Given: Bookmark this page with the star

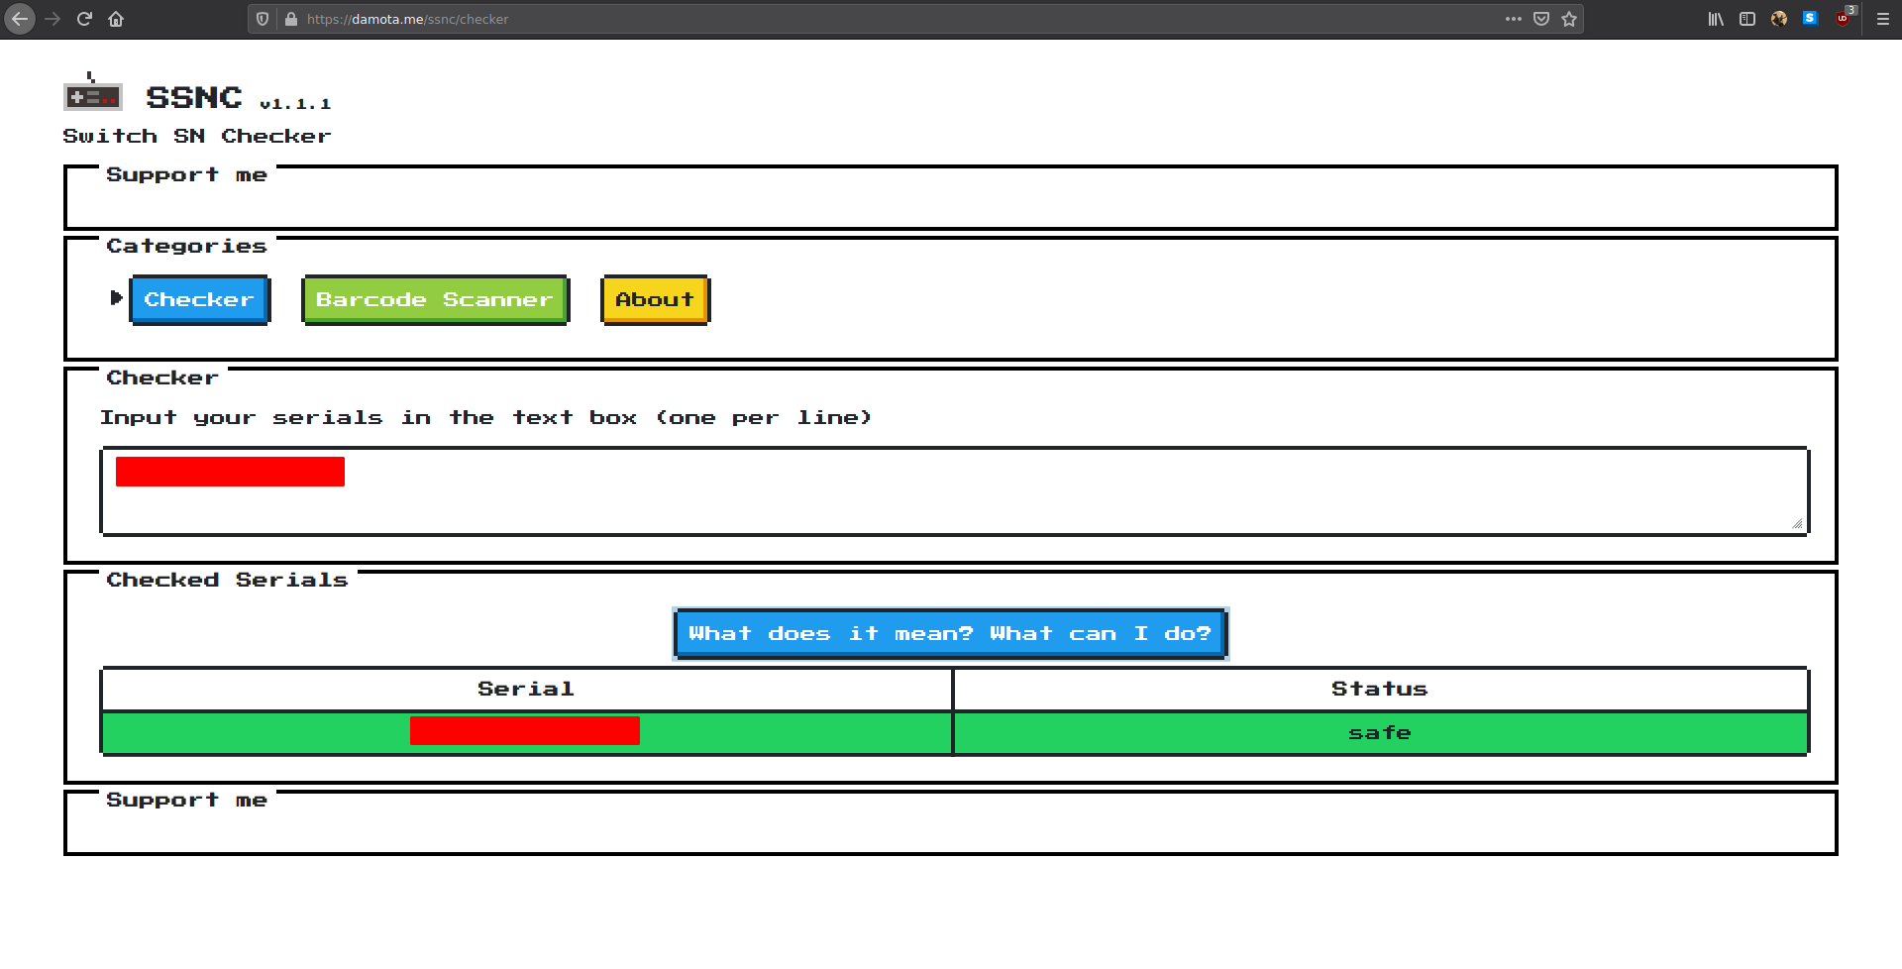Looking at the screenshot, I should coord(1569,19).
